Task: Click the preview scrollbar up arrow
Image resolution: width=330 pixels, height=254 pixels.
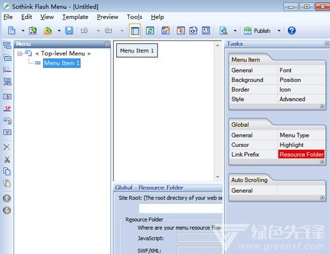Action: click(218, 45)
